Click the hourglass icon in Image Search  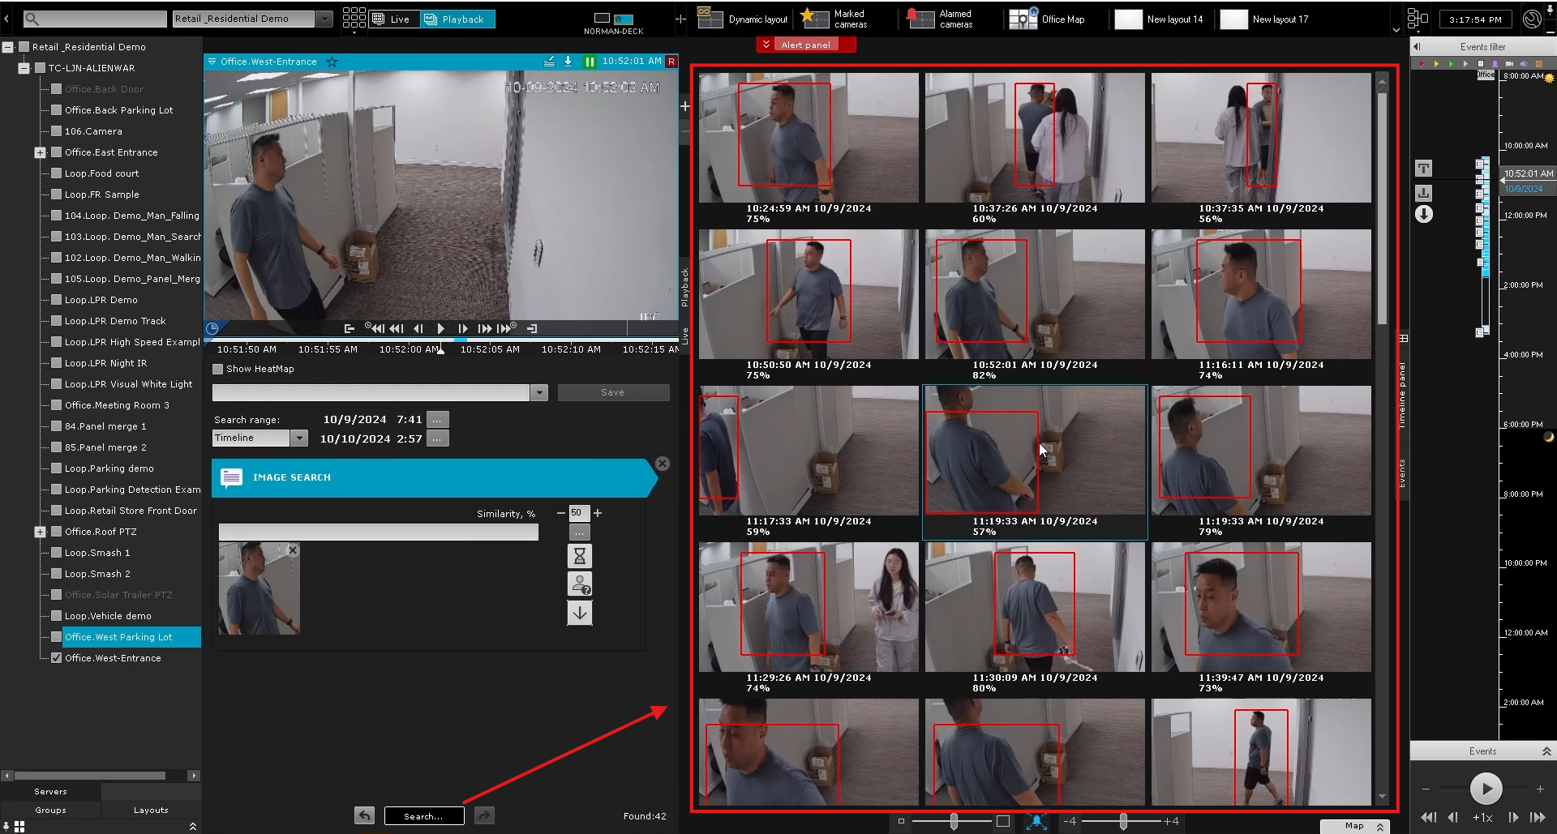(579, 557)
